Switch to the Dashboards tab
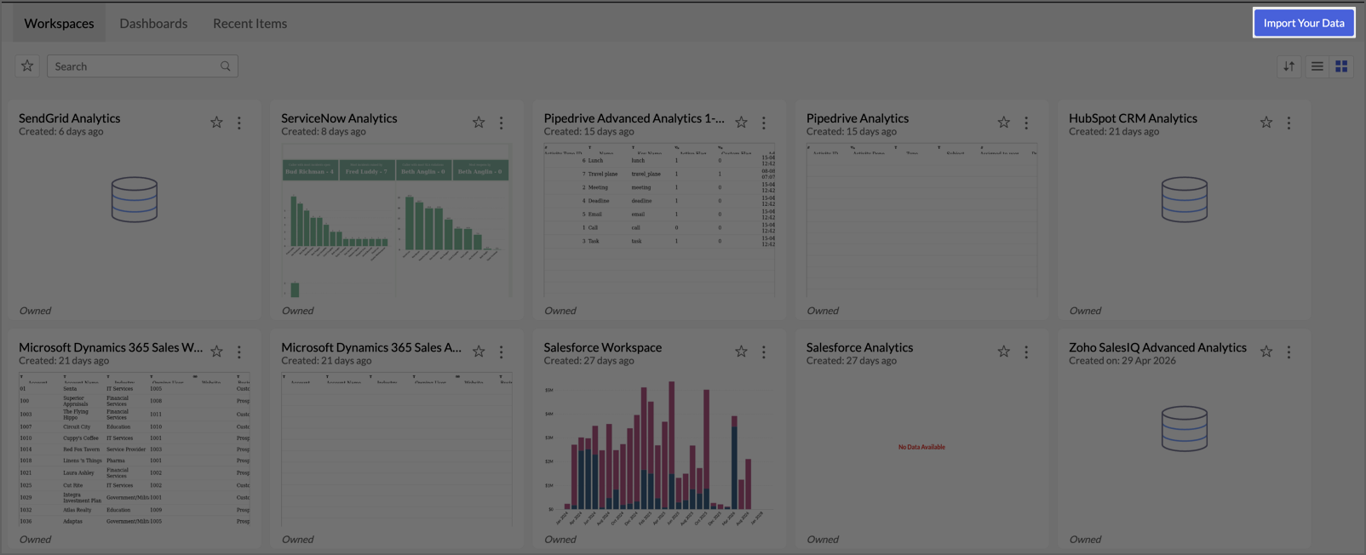The height and width of the screenshot is (555, 1366). pyautogui.click(x=153, y=23)
